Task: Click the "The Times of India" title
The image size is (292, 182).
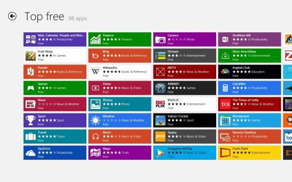Action: click(x=246, y=100)
